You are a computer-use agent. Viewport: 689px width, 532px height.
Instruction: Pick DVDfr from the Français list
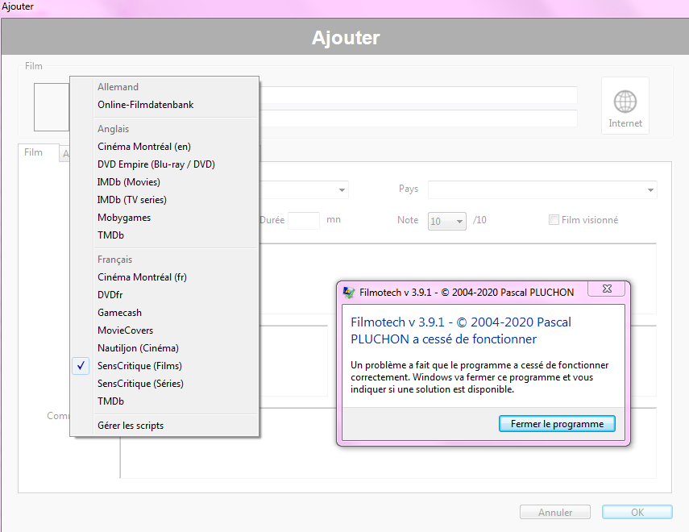click(110, 295)
